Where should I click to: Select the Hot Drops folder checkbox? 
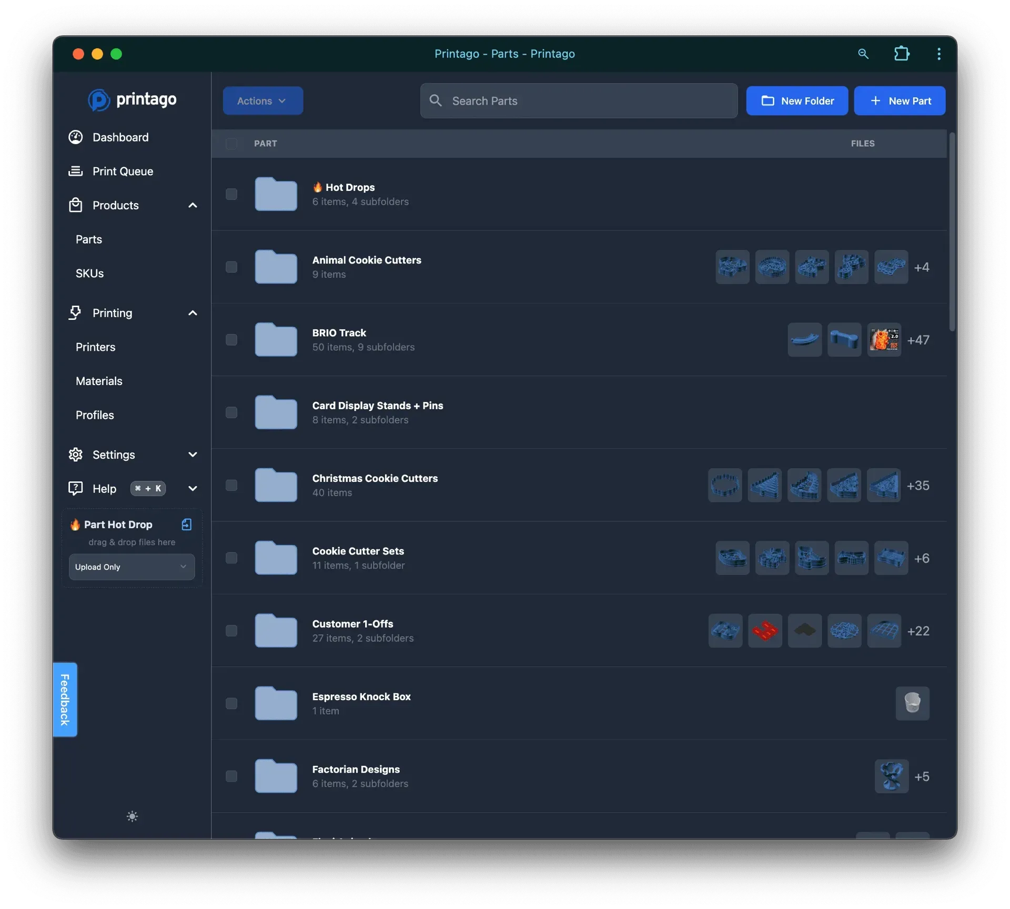pyautogui.click(x=231, y=194)
